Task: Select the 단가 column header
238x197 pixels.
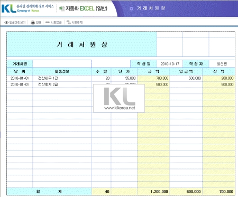Action: click(x=124, y=71)
